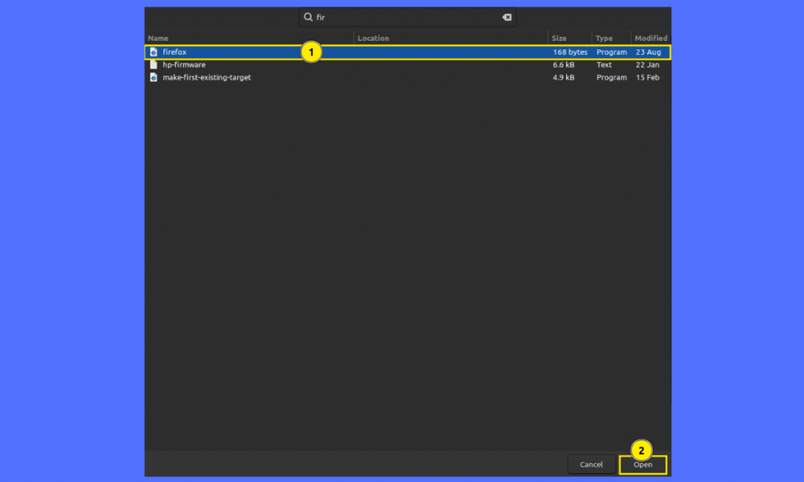The image size is (804, 482).
Task: Sort files by the Location column header
Action: [x=374, y=38]
